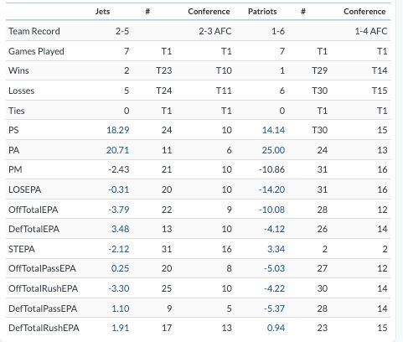The height and width of the screenshot is (342, 403).
Task: Select the Jets DefTotalRushEPA value 1.91
Action: point(121,328)
